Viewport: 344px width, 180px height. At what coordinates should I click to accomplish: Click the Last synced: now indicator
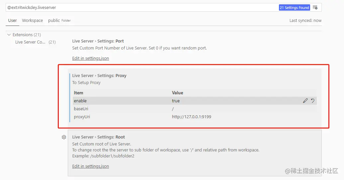[305, 21]
